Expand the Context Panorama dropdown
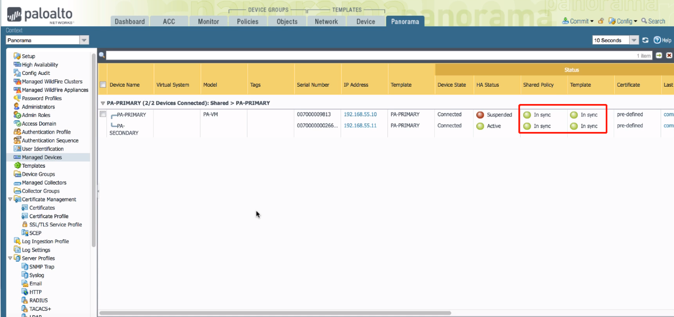 pyautogui.click(x=84, y=40)
